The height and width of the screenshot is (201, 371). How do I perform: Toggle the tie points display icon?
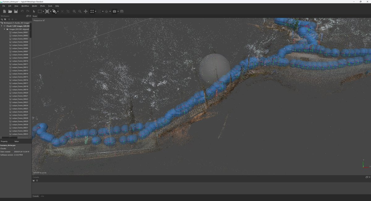[92, 11]
